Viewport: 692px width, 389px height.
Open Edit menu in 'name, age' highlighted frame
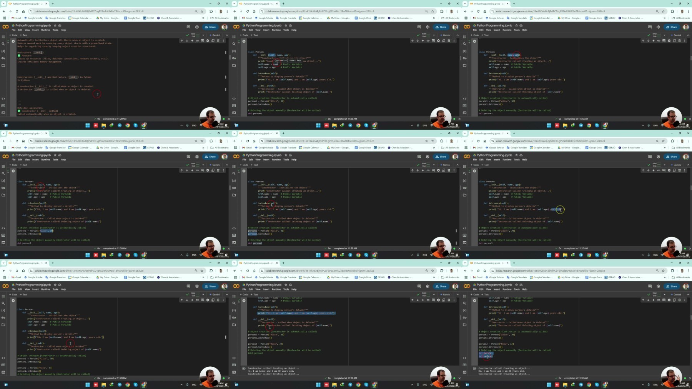[481, 30]
